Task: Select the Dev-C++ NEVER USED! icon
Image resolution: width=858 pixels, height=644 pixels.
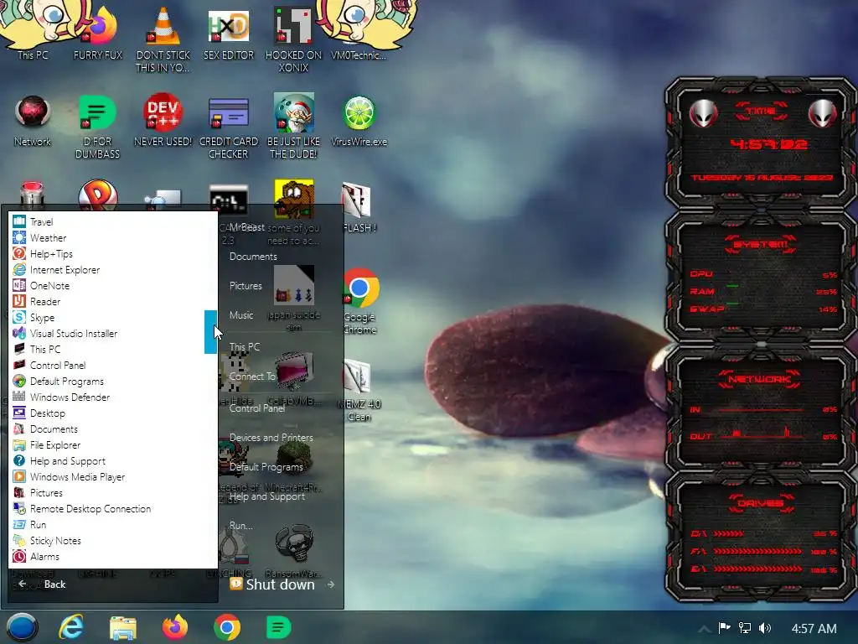Action: [x=163, y=121]
